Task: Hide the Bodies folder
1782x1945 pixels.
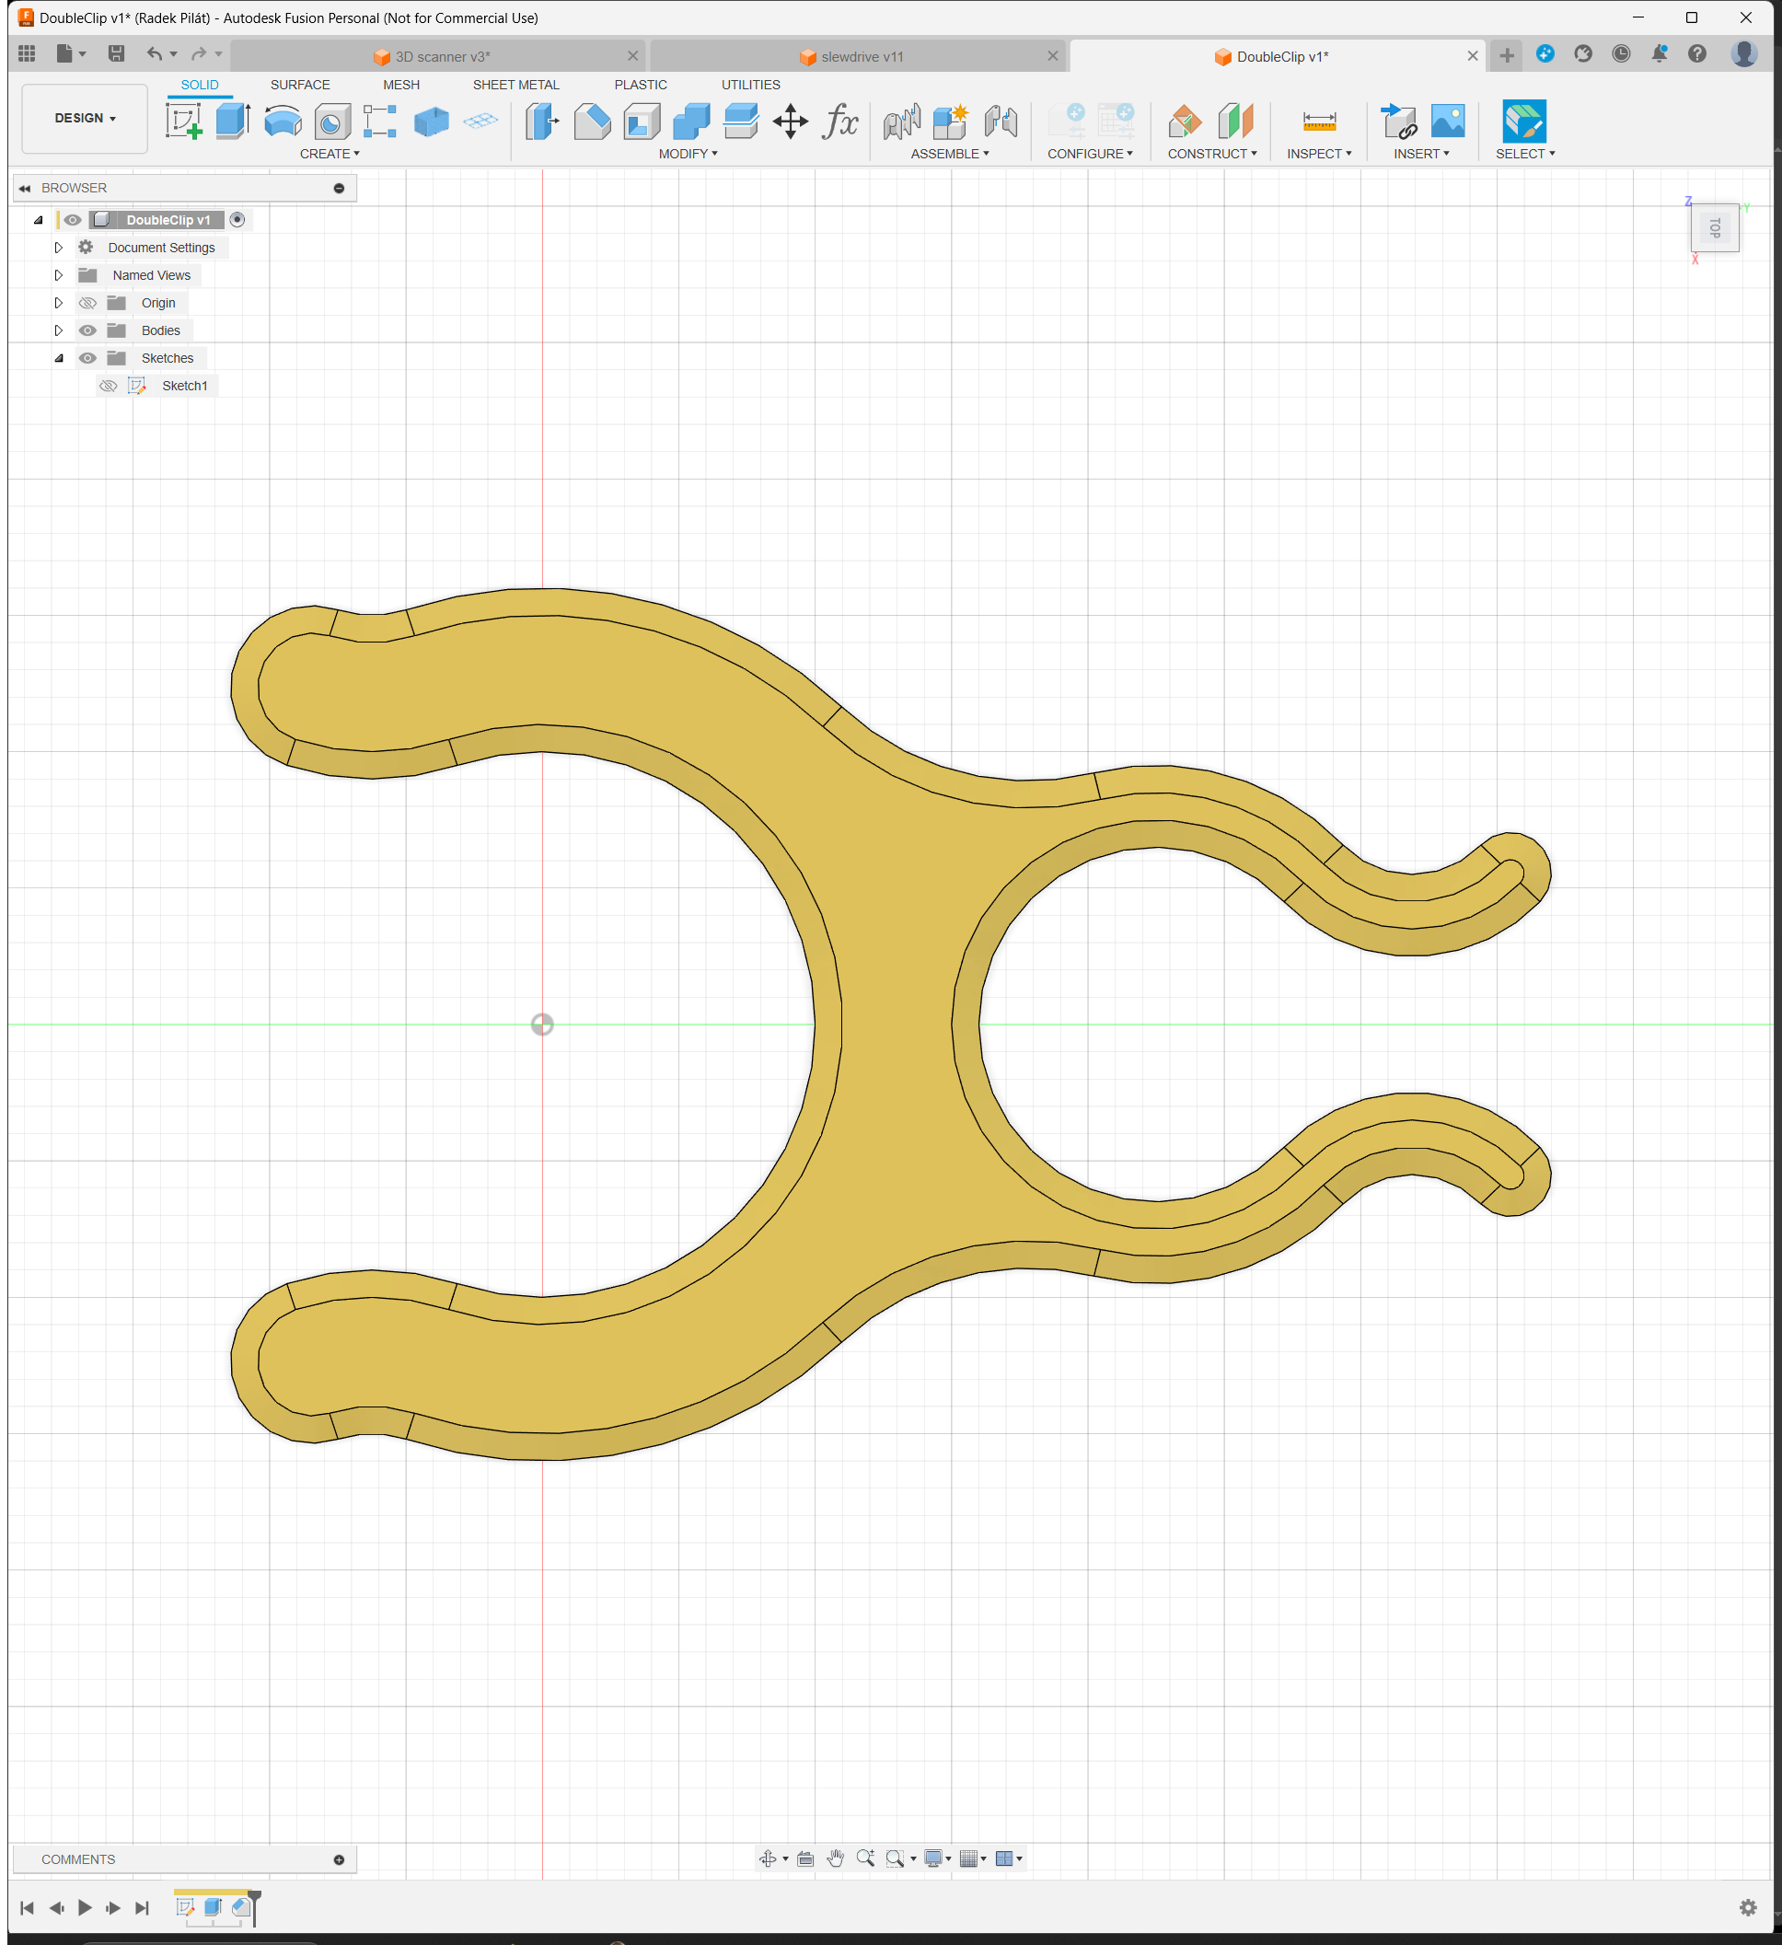Action: (x=87, y=331)
